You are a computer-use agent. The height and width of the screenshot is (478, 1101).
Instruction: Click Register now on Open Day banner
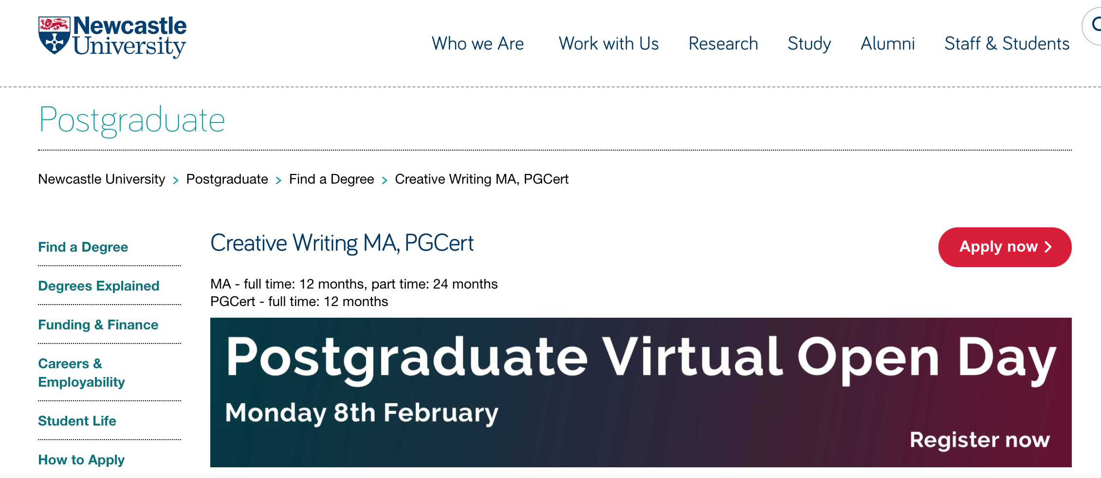tap(979, 440)
